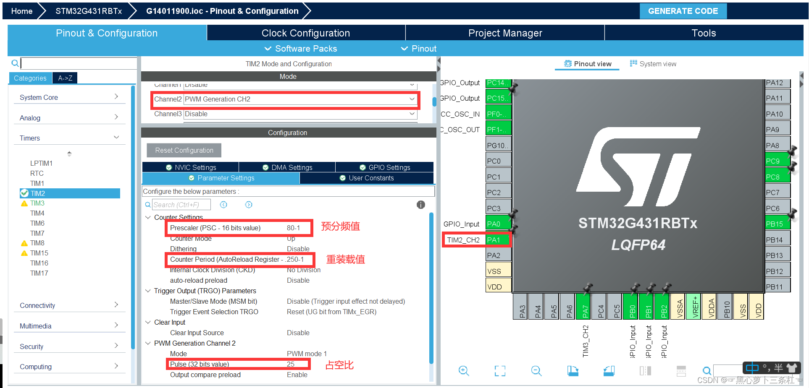809x388 pixels.
Task: Switch to Project Manager tab
Action: (x=505, y=33)
